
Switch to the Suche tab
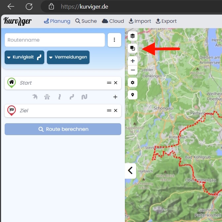[x=86, y=21]
